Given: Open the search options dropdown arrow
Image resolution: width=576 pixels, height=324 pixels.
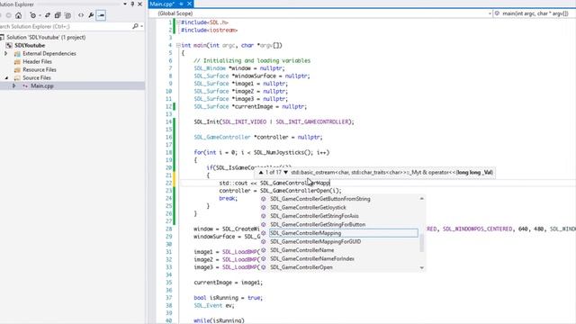Looking at the screenshot, I should 142,26.
